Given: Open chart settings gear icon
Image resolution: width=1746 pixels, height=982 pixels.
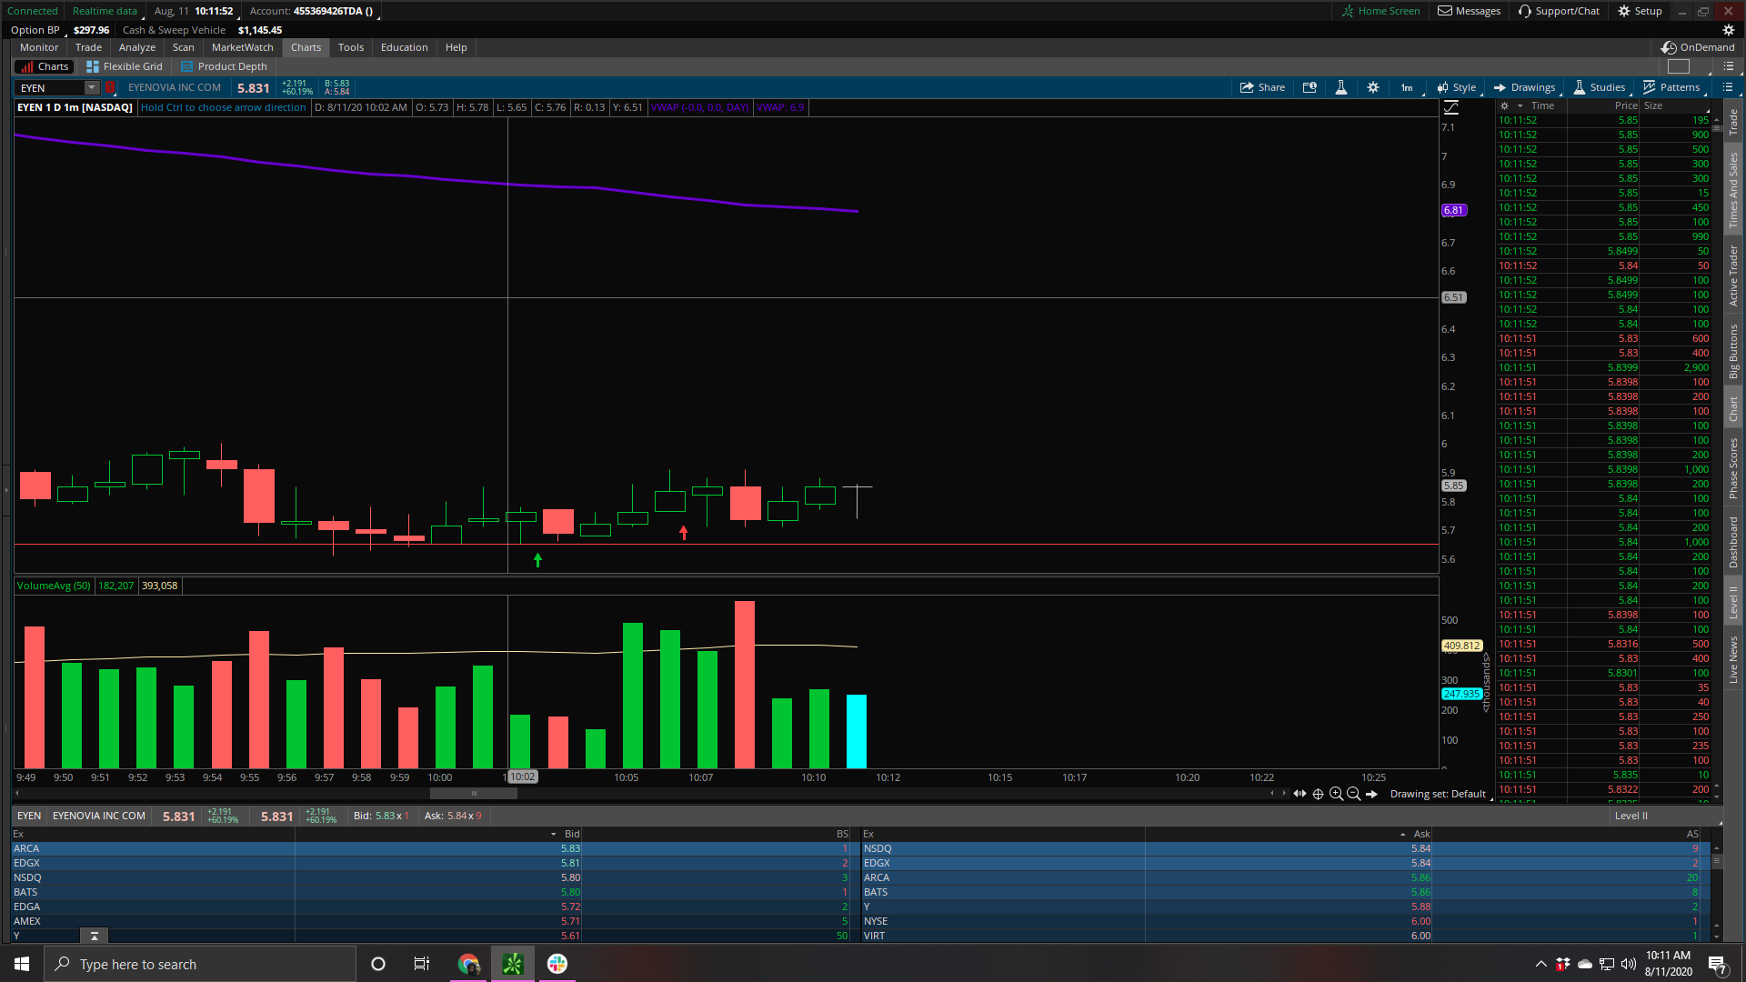Looking at the screenshot, I should pyautogui.click(x=1373, y=87).
